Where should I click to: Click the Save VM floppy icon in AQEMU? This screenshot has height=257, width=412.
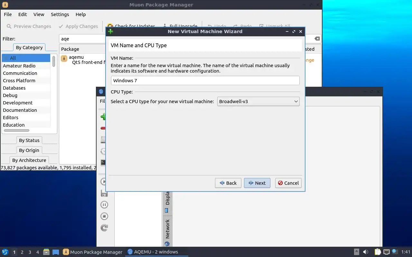pyautogui.click(x=104, y=193)
